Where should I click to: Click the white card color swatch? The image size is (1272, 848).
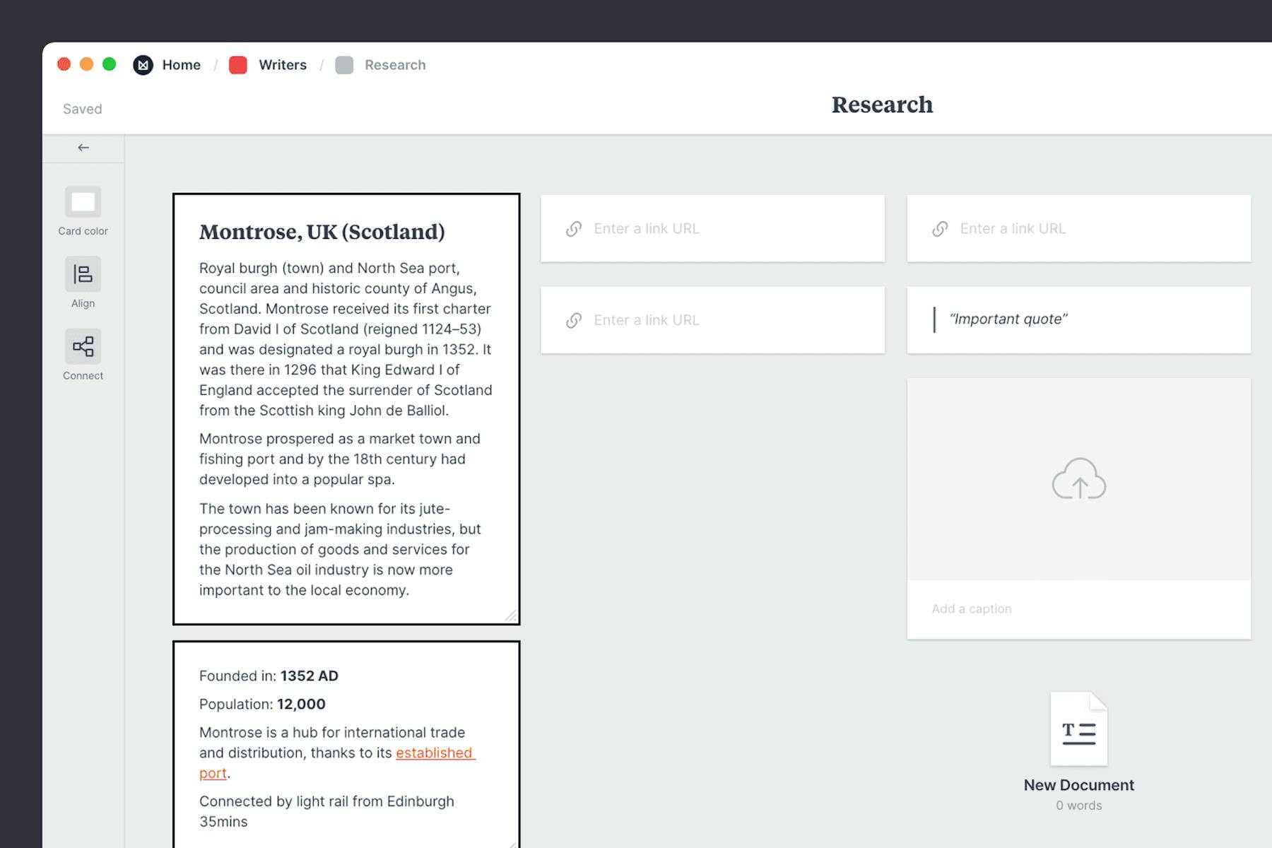tap(83, 201)
